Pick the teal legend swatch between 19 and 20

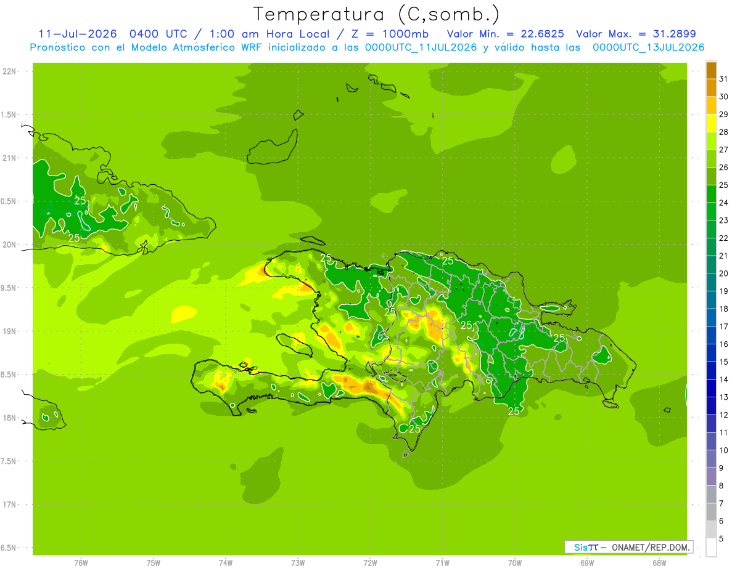pos(711,282)
